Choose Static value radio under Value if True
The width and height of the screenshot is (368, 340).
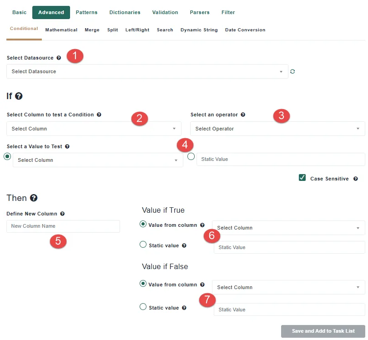pos(143,245)
